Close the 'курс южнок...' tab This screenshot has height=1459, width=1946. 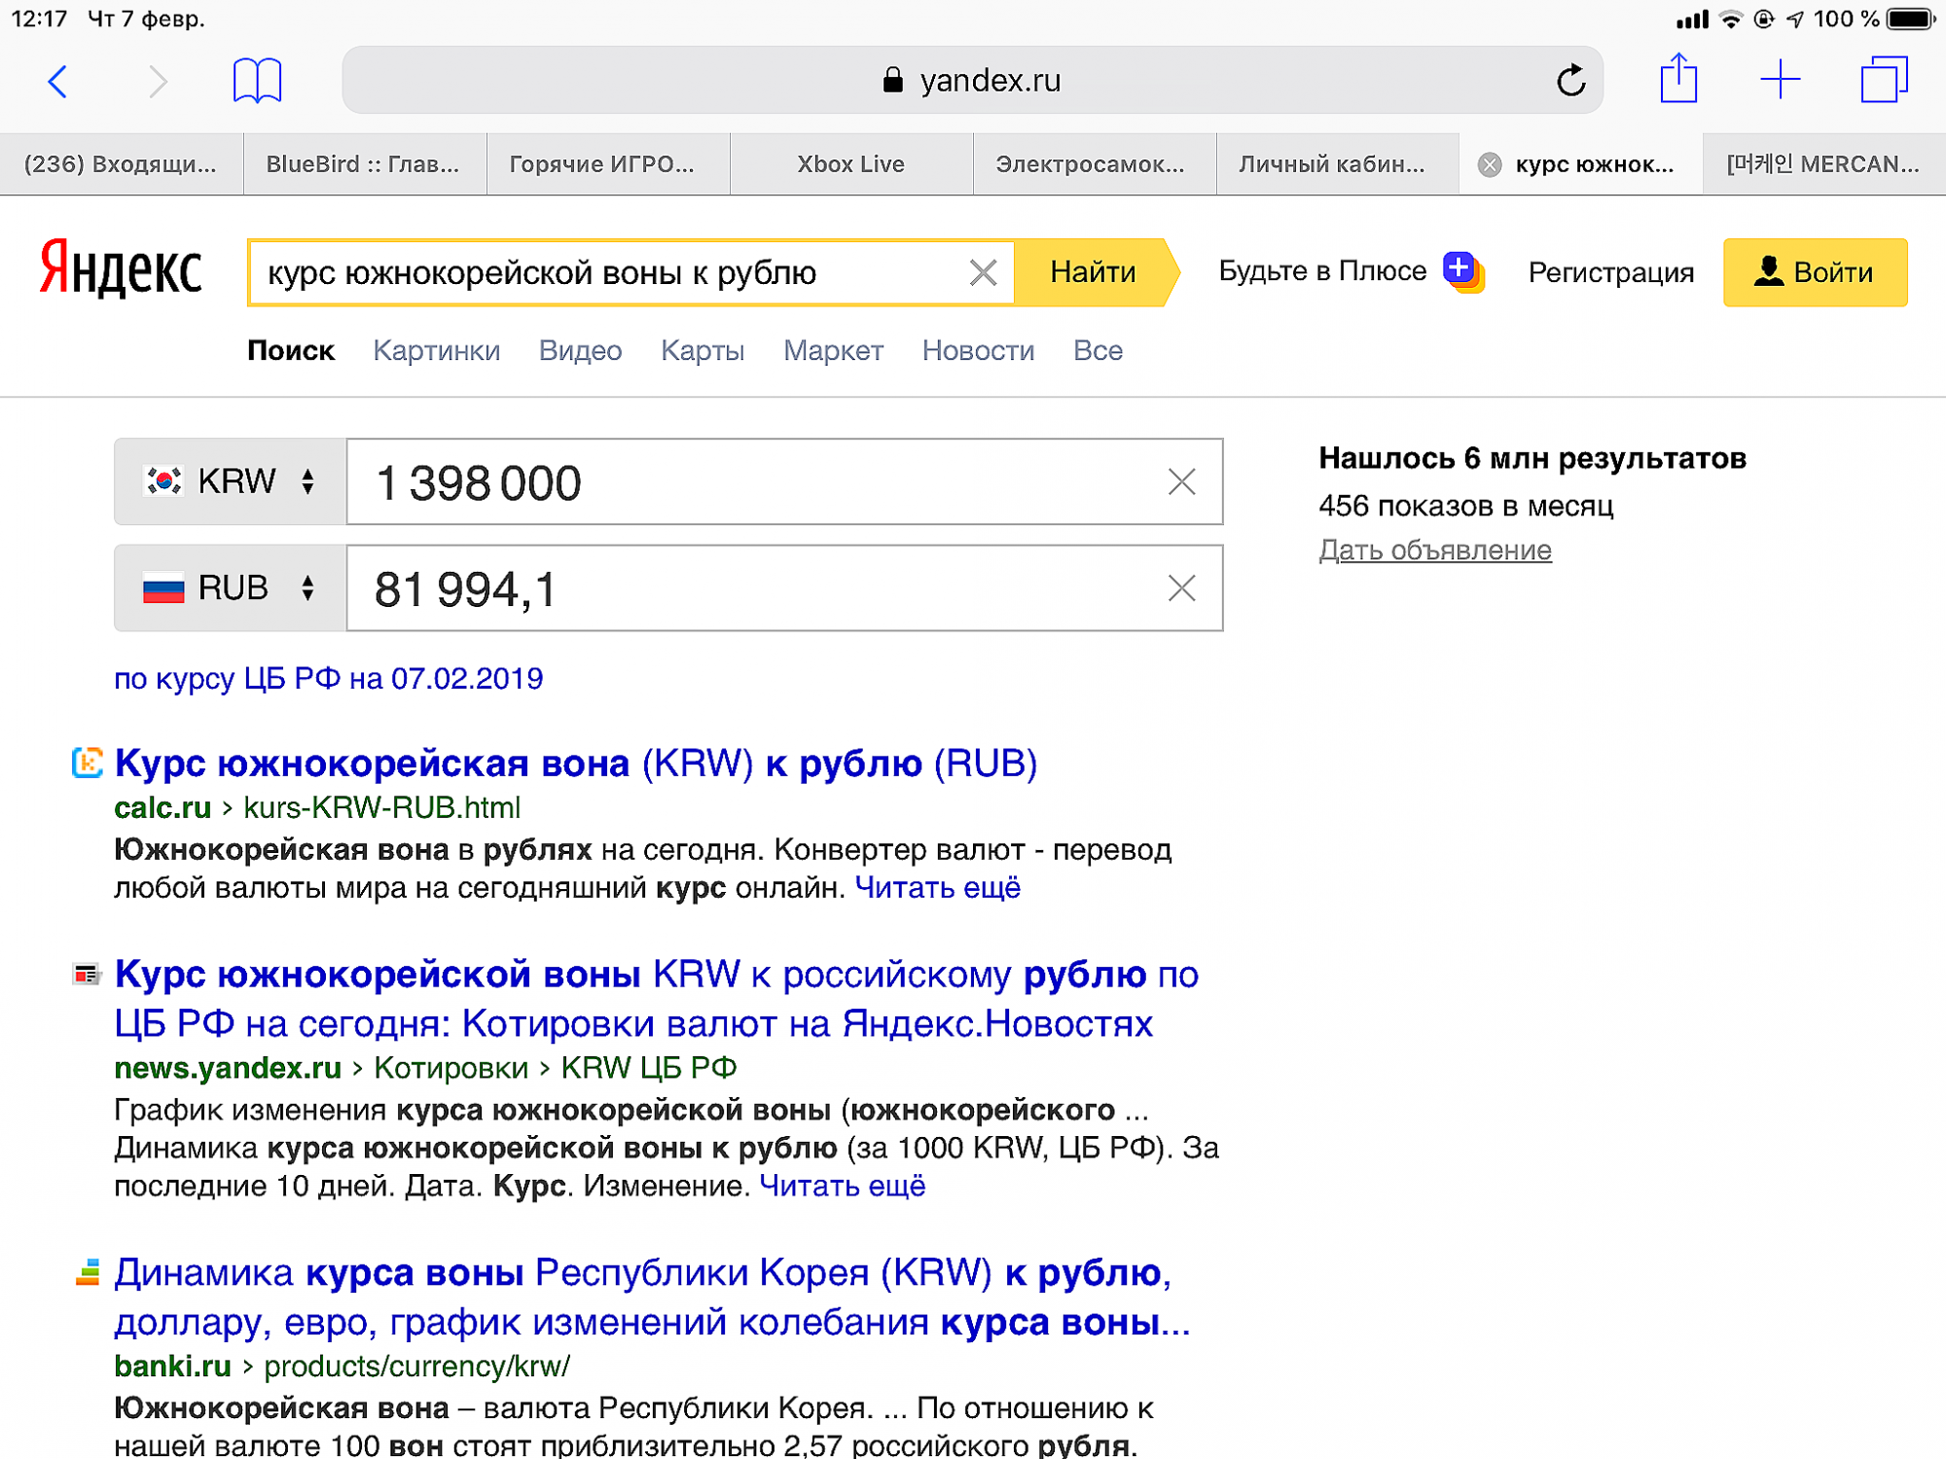pos(1490,164)
